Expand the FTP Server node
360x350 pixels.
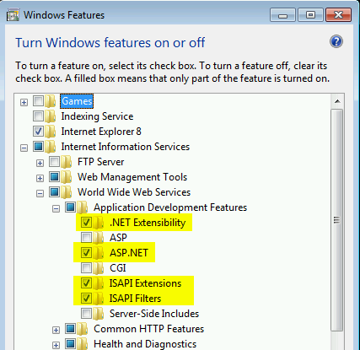[x=40, y=163]
